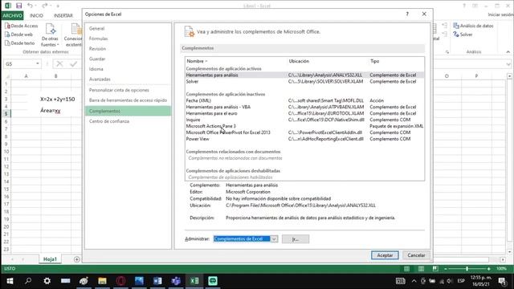Open the ARCHIVO tab
The image size is (514, 289).
(x=12, y=15)
